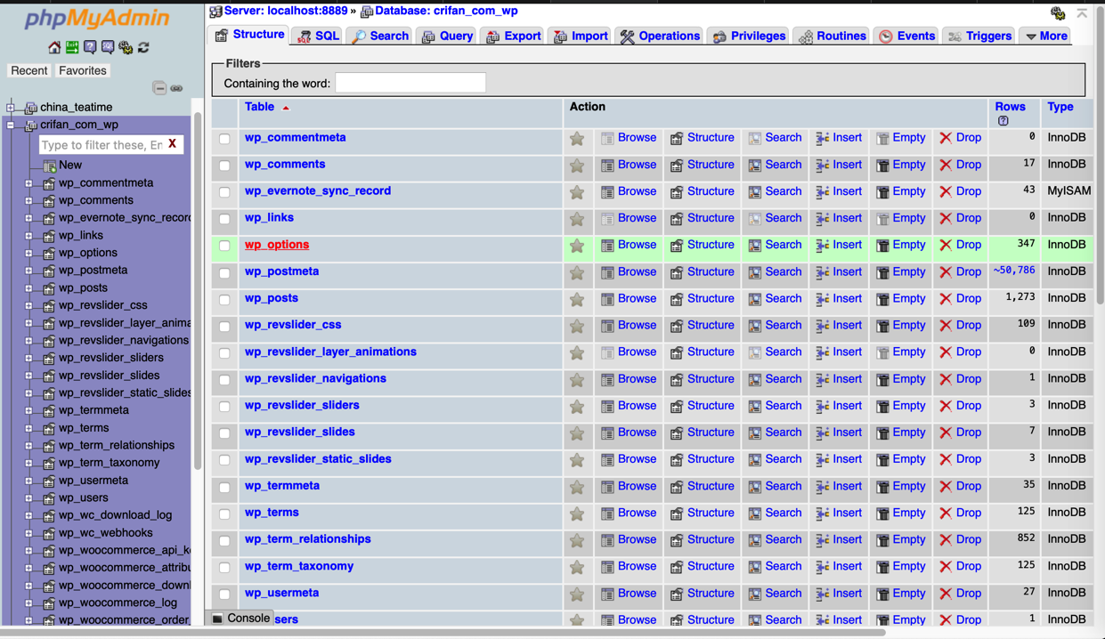Open phpMyAdmin documentation question-mark icon

[90, 47]
